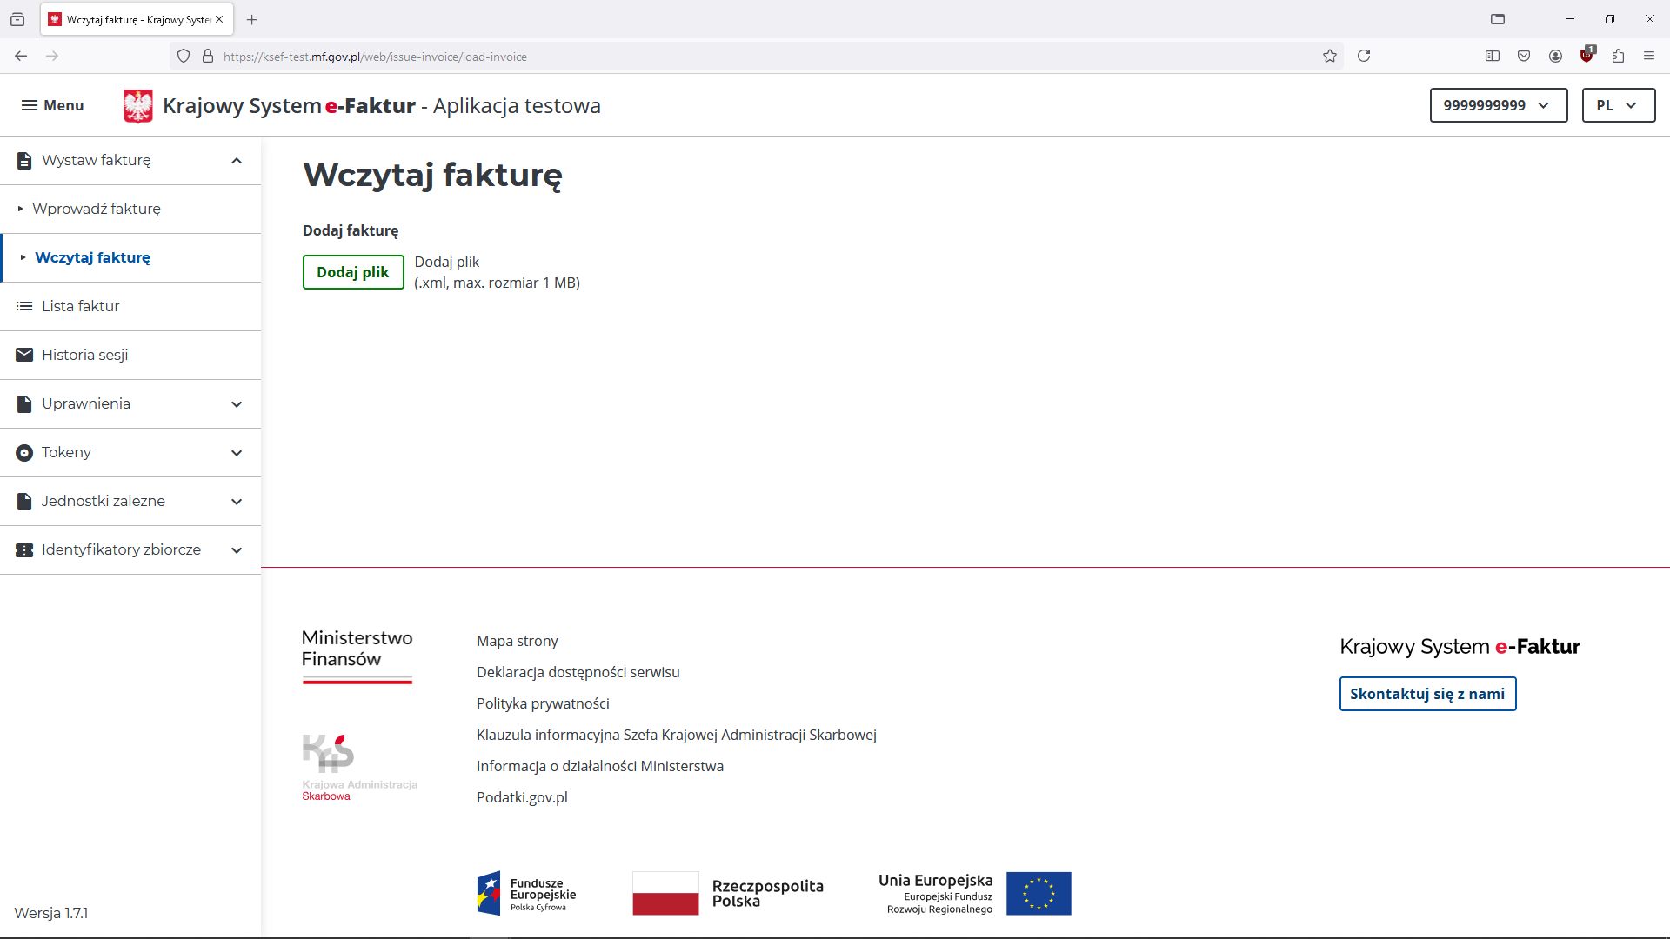This screenshot has width=1670, height=939.
Task: Select Wprowadź fakturę sidebar item
Action: (97, 209)
